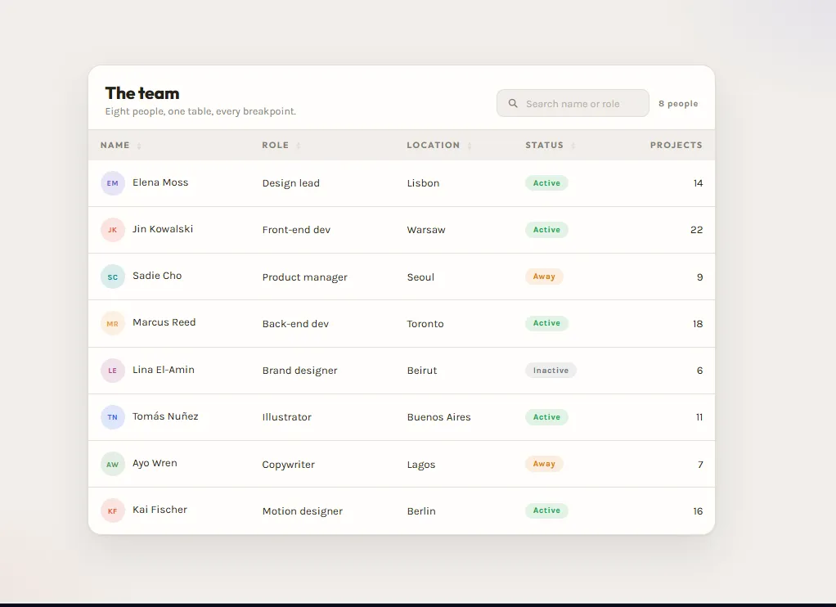The image size is (836, 607).
Task: Click the EM avatar for Elena Moss
Action: pos(113,183)
